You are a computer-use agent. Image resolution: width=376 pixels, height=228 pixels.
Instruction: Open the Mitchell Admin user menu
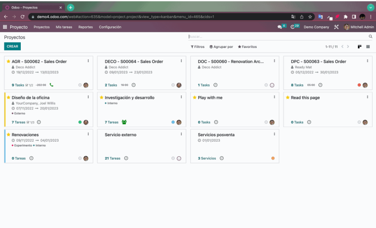click(x=359, y=27)
